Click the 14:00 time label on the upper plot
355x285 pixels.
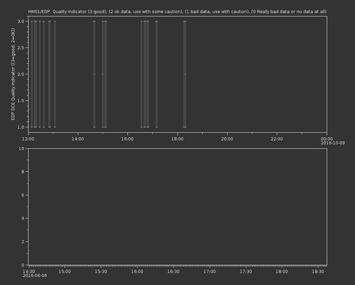pyautogui.click(x=78, y=139)
